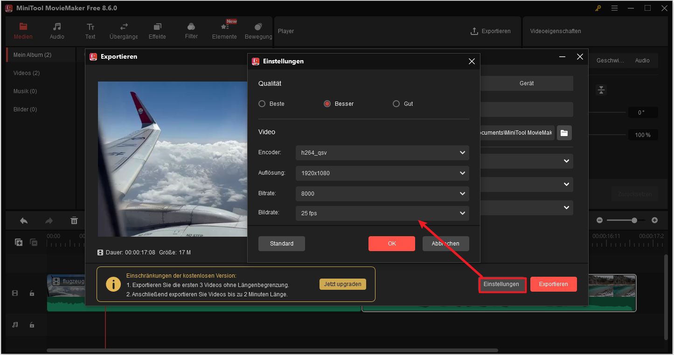Viewport: 674px width, 355px height.
Task: Toggle the lock on the music track
Action: click(x=32, y=325)
